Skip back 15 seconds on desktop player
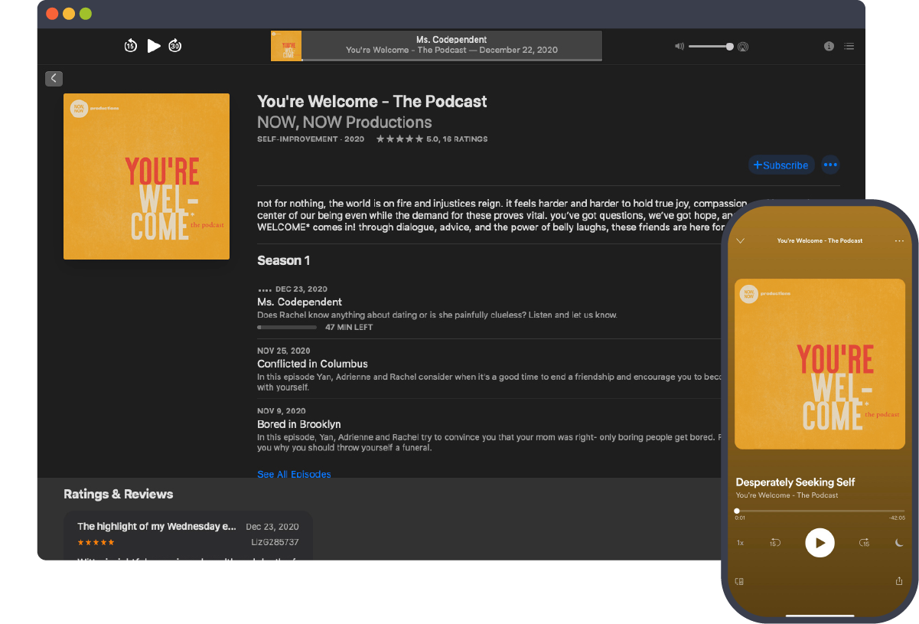919x624 pixels. click(130, 45)
